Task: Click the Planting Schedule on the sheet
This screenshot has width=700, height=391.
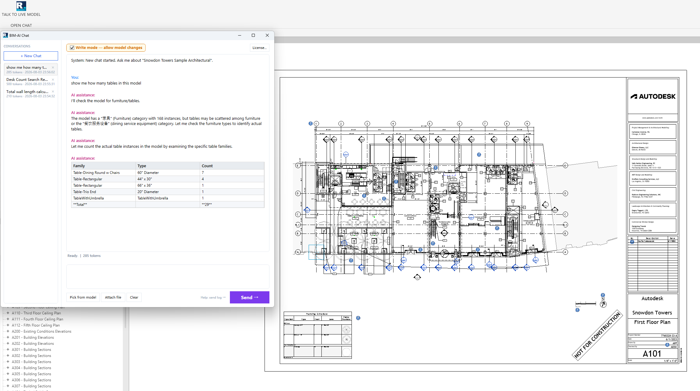Action: 317,335
